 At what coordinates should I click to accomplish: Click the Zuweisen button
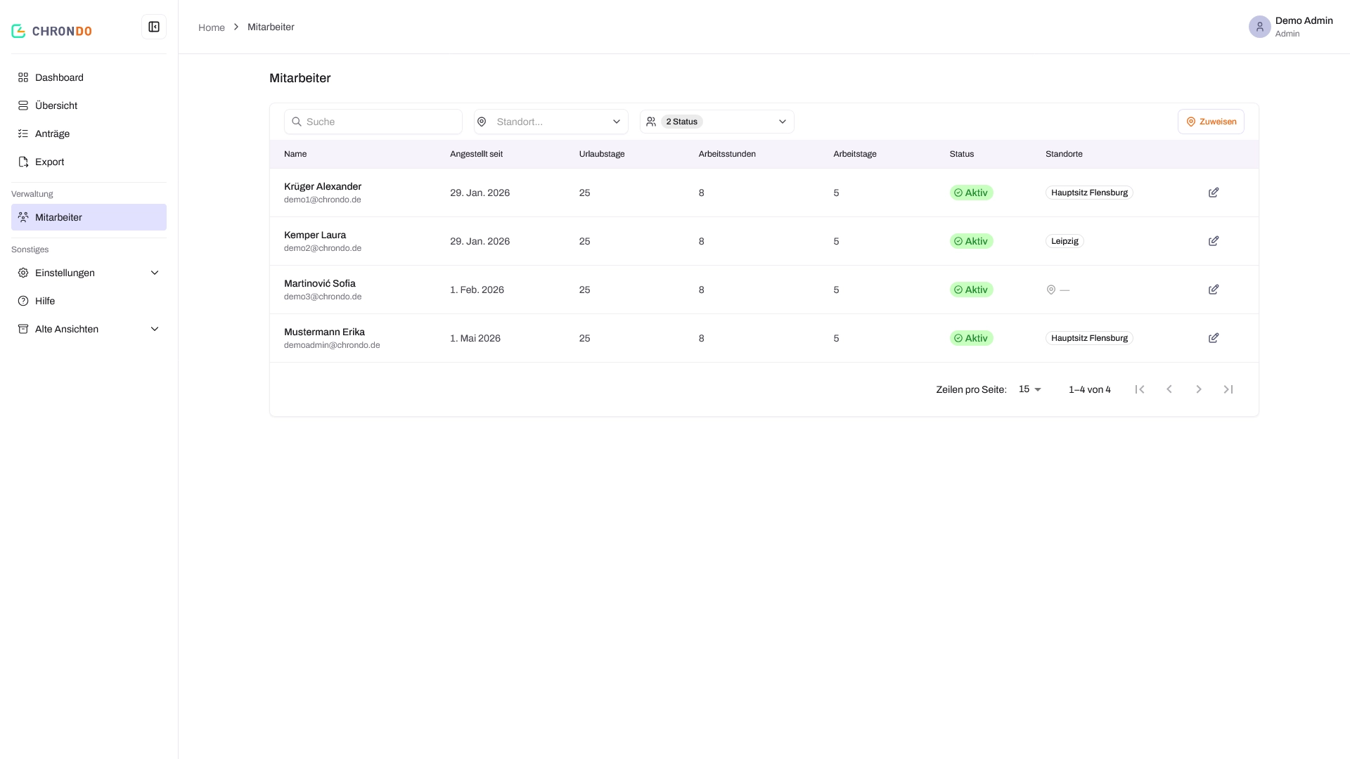pyautogui.click(x=1211, y=122)
